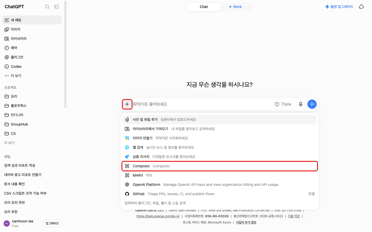372x232 pixels.
Task: Switch to the Work tab
Action: (x=235, y=7)
